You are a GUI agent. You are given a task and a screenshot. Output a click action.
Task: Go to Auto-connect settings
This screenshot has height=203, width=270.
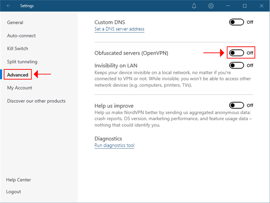21,36
